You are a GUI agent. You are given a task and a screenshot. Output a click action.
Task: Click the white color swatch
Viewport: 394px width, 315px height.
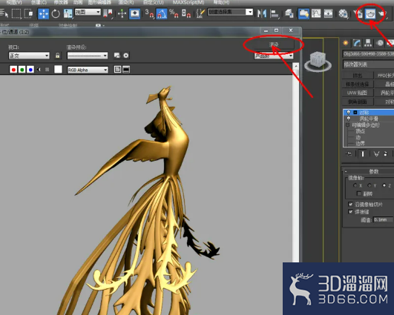58,69
